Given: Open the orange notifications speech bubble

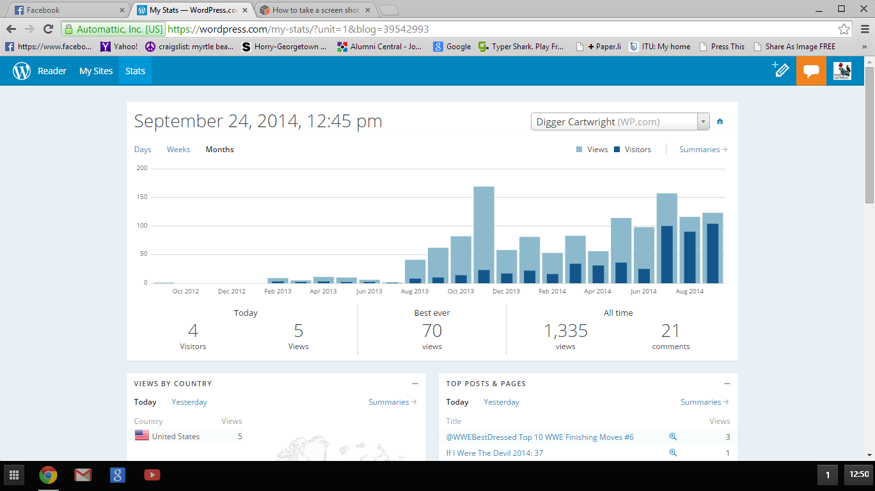Looking at the screenshot, I should (x=811, y=71).
